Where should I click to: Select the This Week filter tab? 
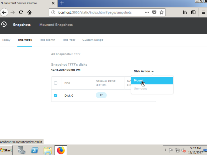(x=25, y=40)
